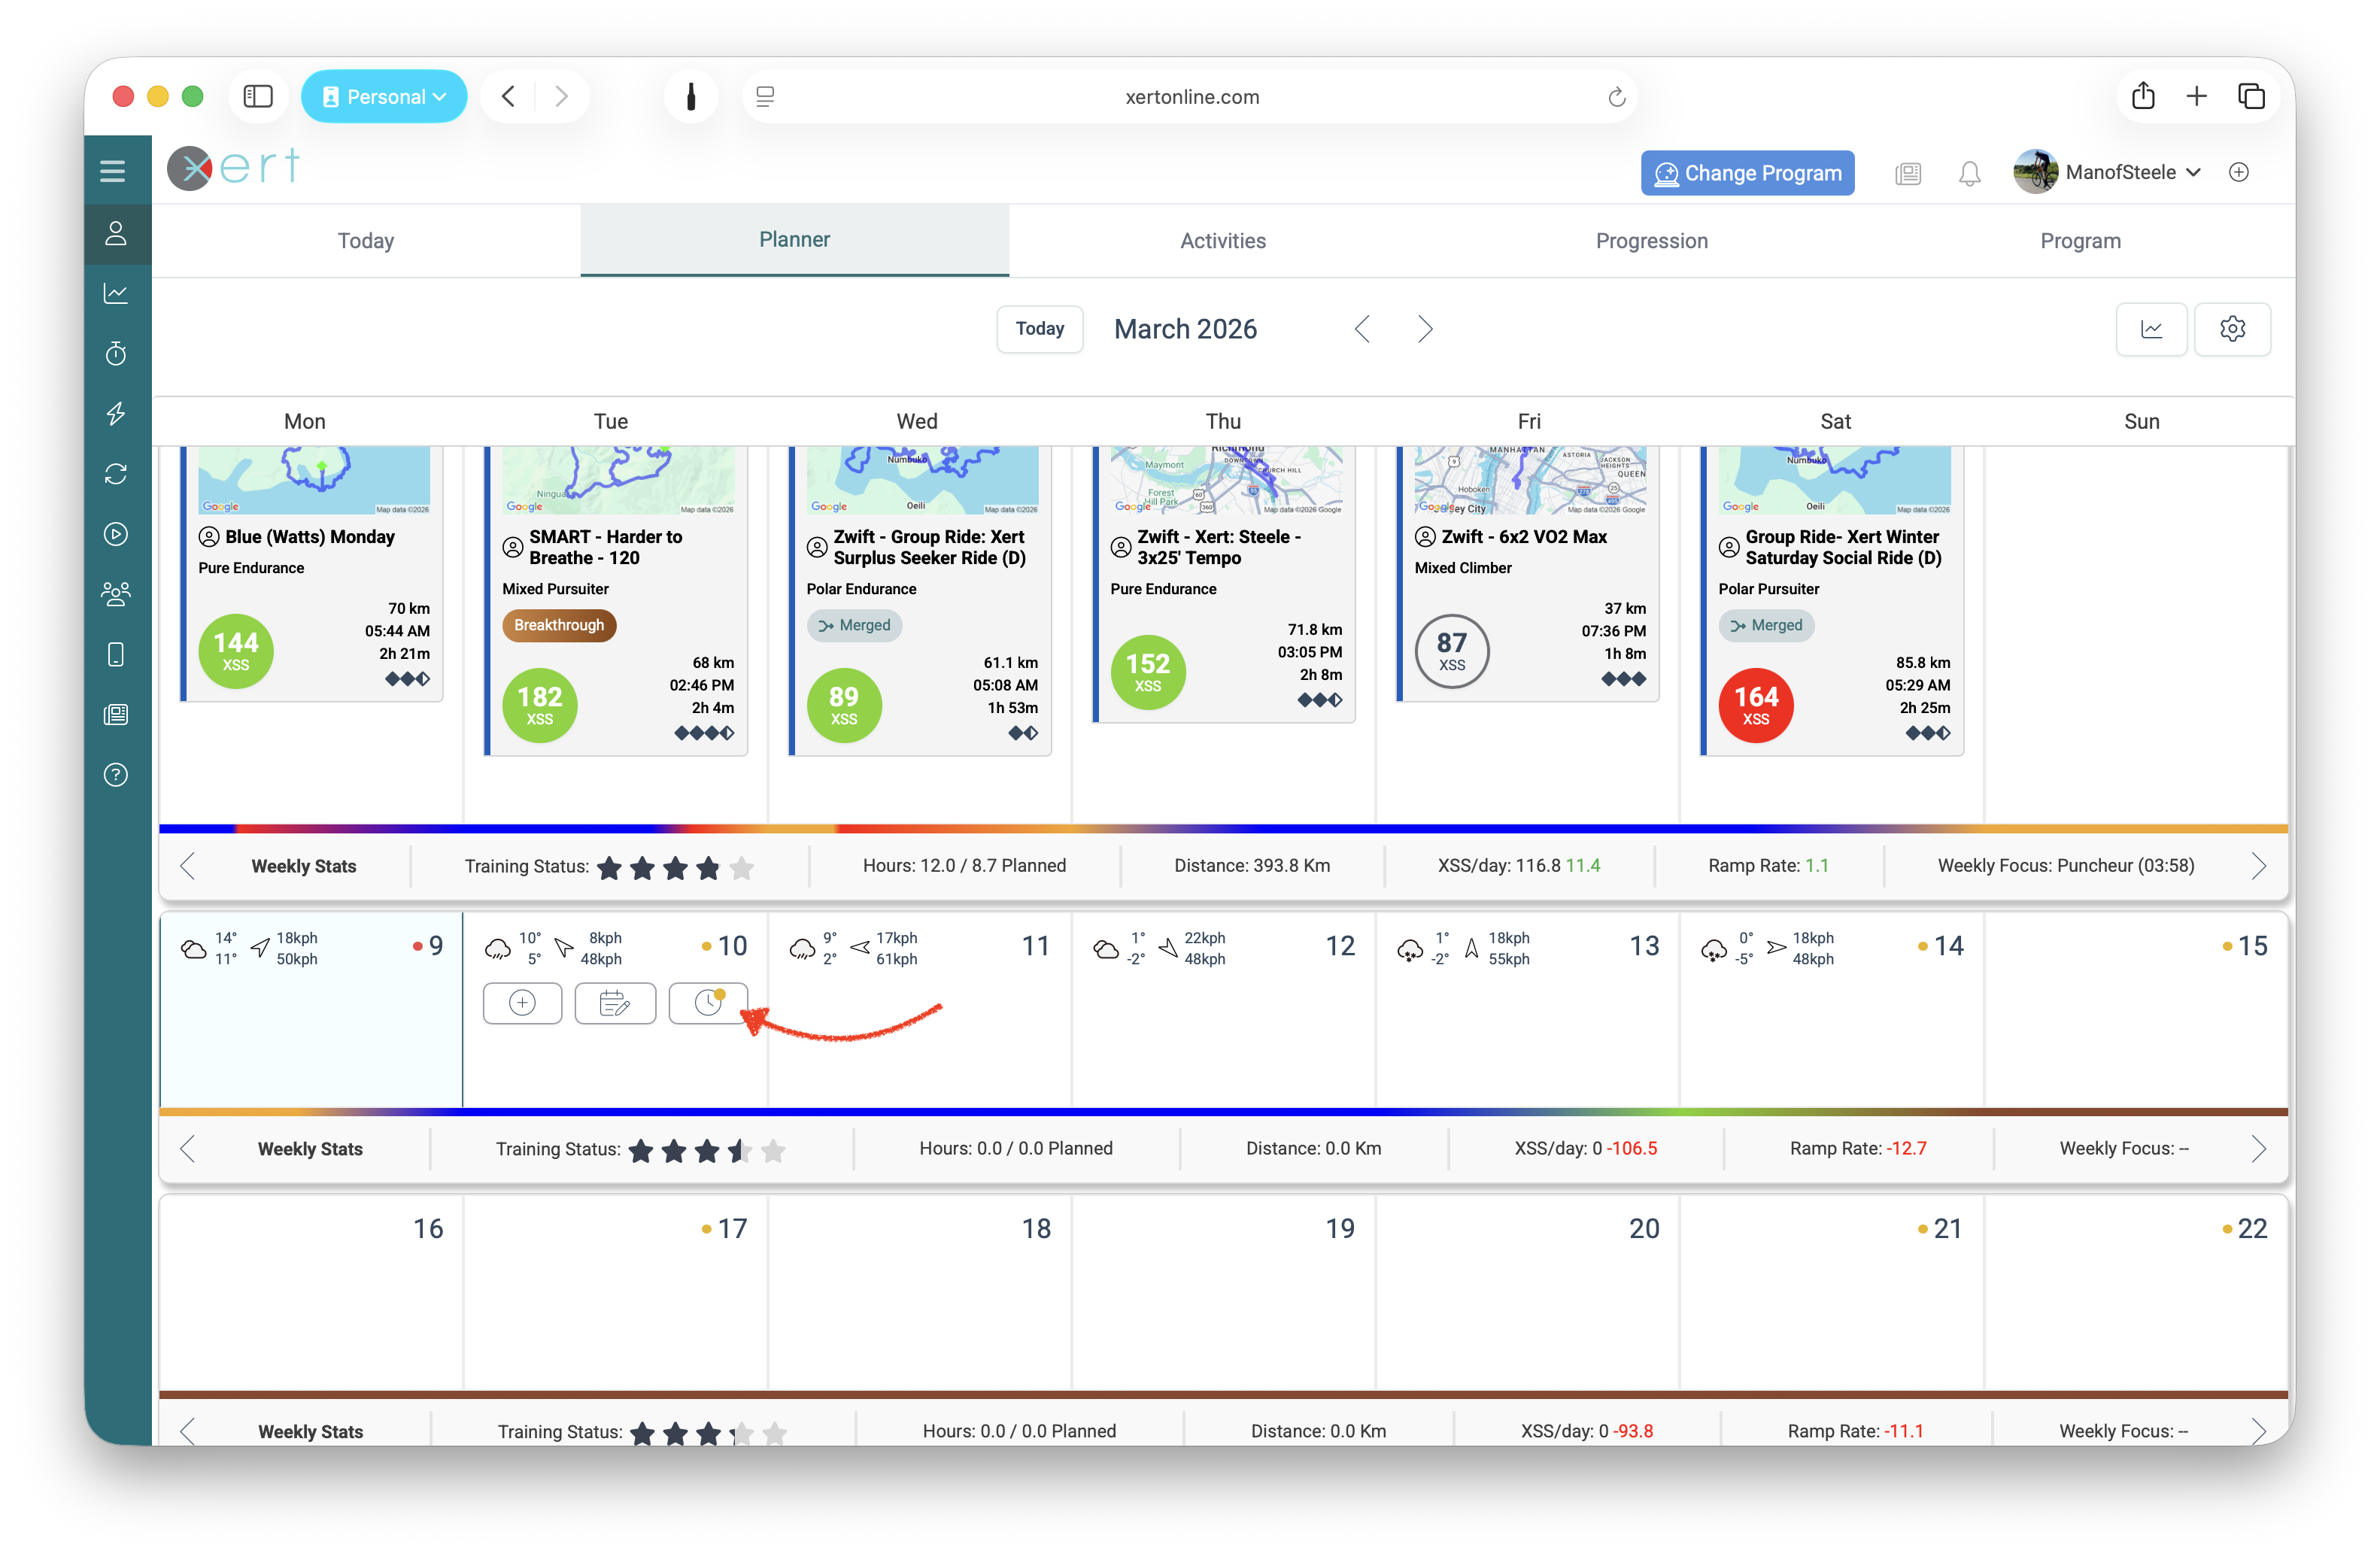The width and height of the screenshot is (2380, 1557).
Task: Show the planner chart view
Action: click(2151, 329)
